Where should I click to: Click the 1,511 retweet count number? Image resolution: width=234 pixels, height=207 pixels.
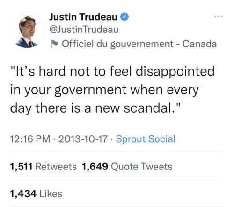pyautogui.click(x=21, y=167)
